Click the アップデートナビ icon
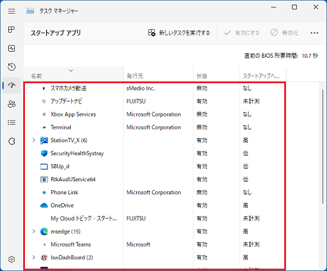 coord(44,102)
